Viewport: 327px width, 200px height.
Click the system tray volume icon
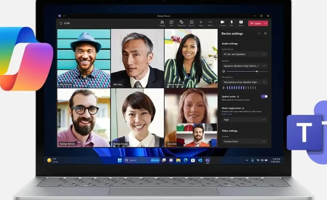coord(262,160)
